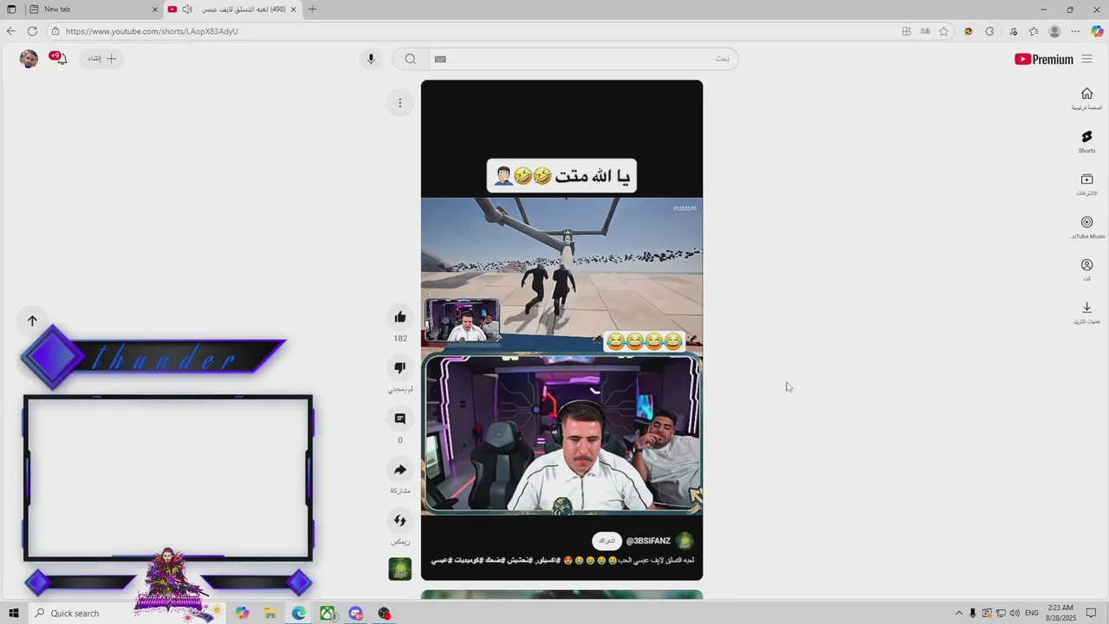1109x624 pixels.
Task: Click the Create plus button
Action: (x=101, y=58)
